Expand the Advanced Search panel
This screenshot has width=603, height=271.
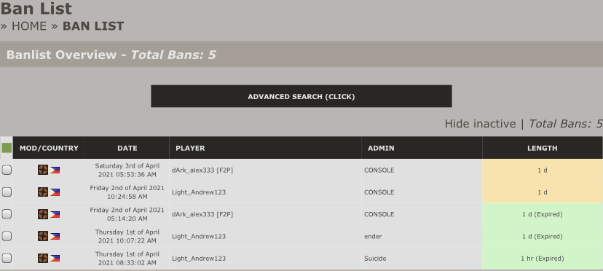(301, 96)
